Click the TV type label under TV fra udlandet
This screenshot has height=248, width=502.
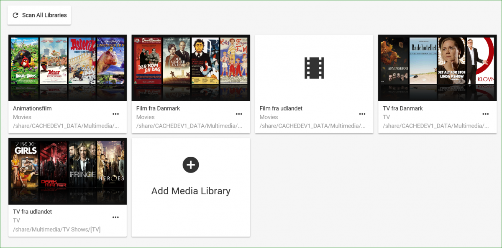[x=16, y=220]
